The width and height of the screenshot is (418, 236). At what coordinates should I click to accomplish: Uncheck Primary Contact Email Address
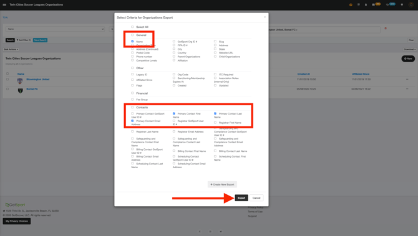(x=132, y=121)
